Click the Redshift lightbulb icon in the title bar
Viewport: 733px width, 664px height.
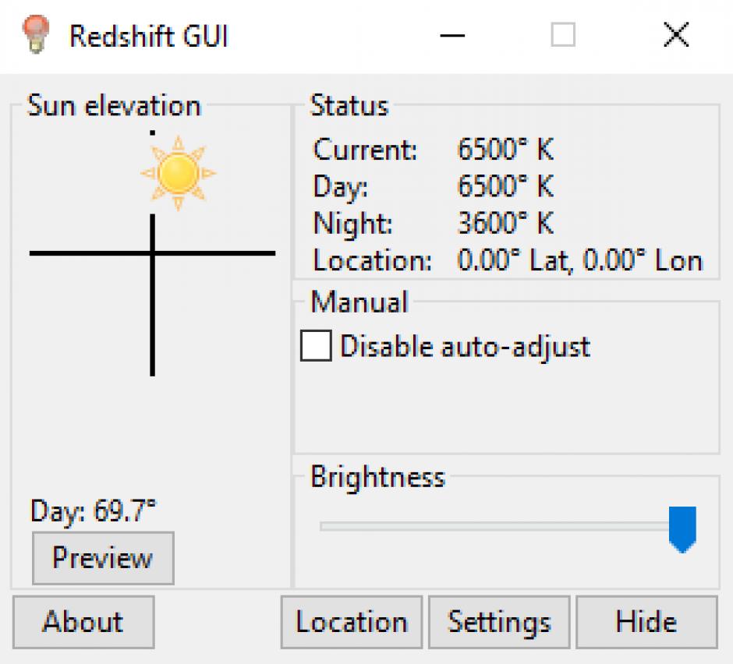click(36, 34)
